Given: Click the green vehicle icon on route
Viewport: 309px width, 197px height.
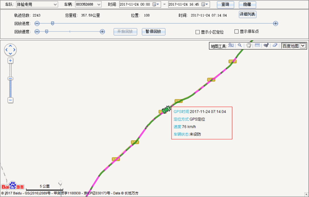Looking at the screenshot, I should coord(166,110).
